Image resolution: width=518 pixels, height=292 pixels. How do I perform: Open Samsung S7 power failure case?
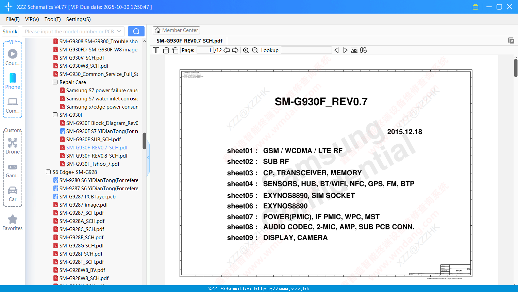pyautogui.click(x=99, y=90)
